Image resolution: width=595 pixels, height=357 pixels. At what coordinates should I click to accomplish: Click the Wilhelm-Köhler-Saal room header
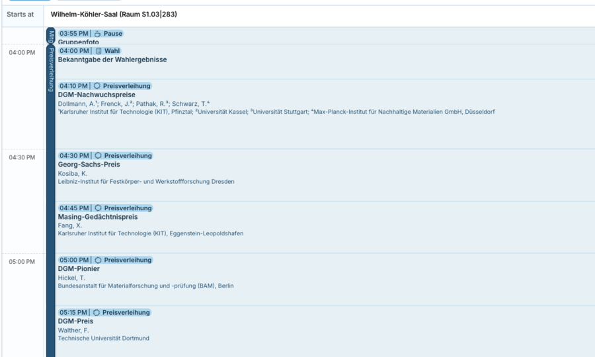coord(114,15)
